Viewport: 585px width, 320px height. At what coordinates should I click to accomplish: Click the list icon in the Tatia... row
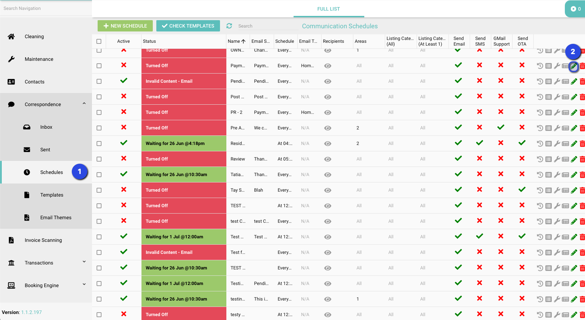[548, 175]
